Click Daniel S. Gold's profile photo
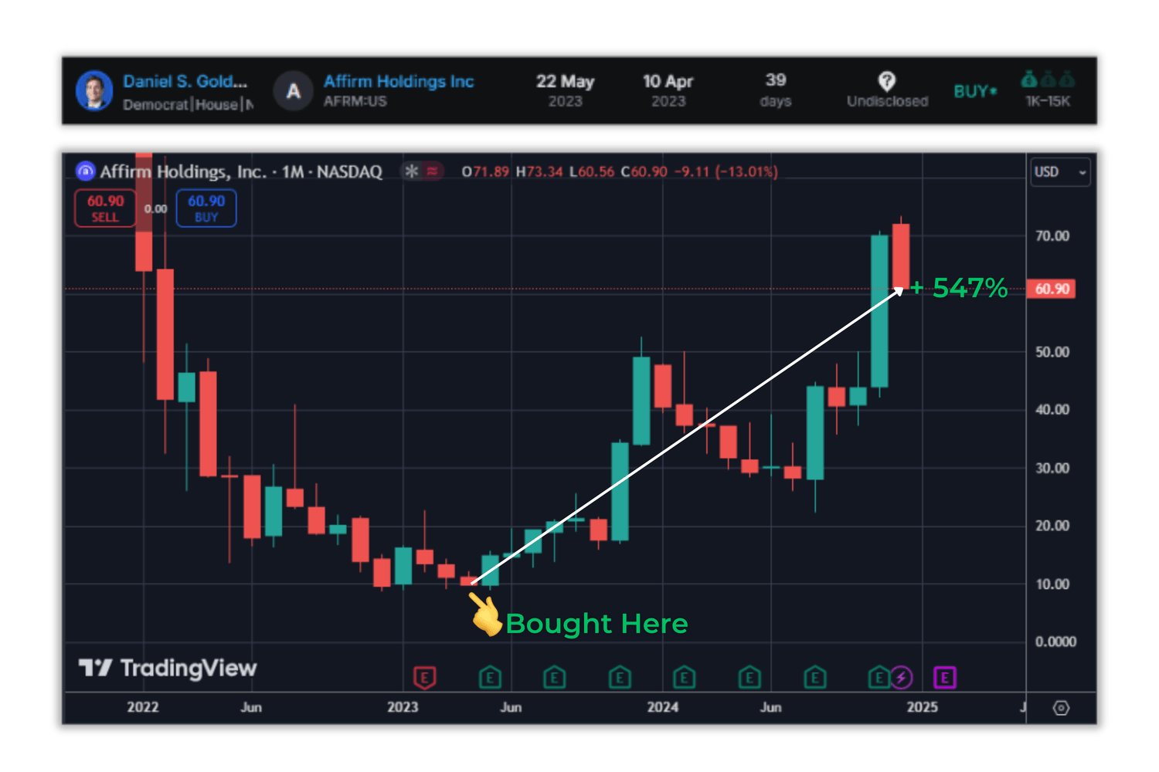This screenshot has width=1159, height=772. (x=94, y=90)
